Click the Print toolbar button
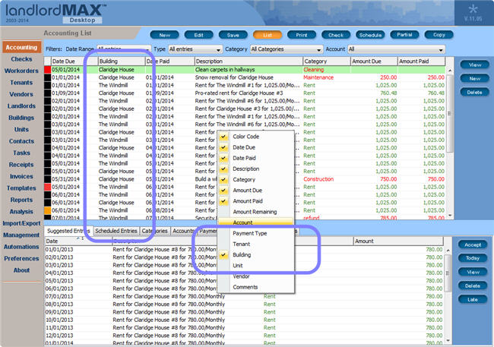 [302, 35]
